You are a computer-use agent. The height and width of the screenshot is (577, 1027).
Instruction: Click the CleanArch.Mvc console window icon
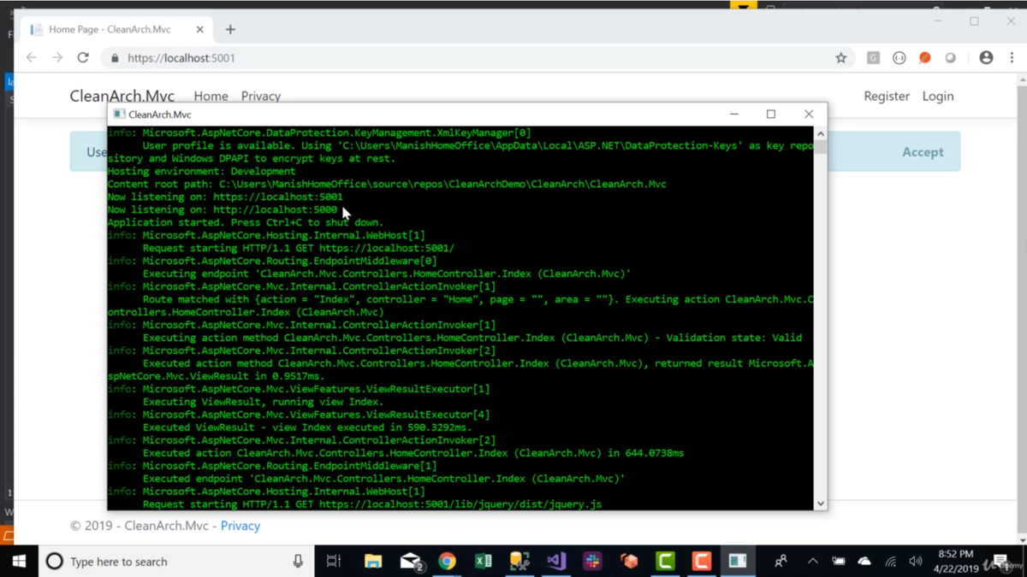coord(119,115)
